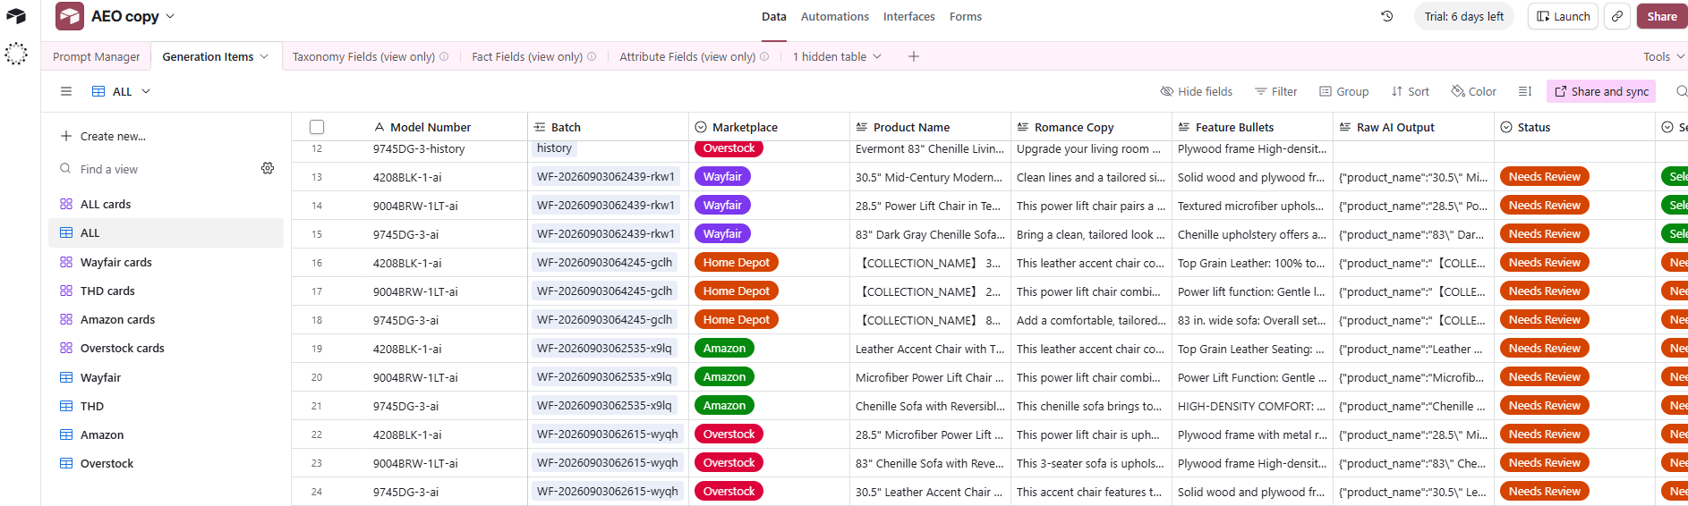Copy base link icon button
The height and width of the screenshot is (506, 1688).
point(1617,16)
